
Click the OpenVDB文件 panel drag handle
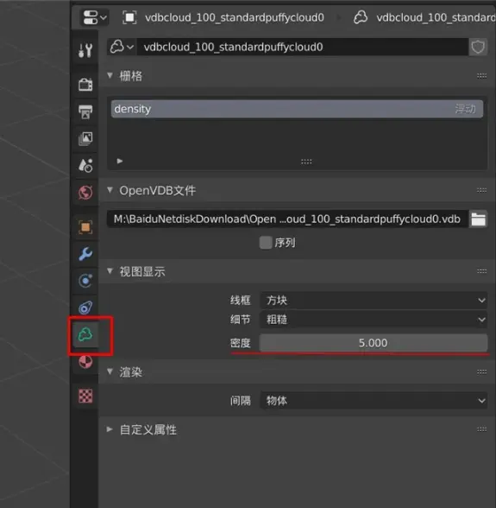coord(481,190)
